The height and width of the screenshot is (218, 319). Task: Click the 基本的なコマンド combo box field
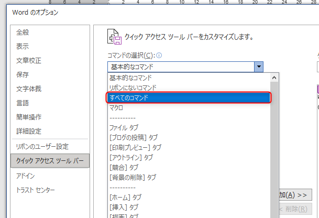click(x=181, y=67)
